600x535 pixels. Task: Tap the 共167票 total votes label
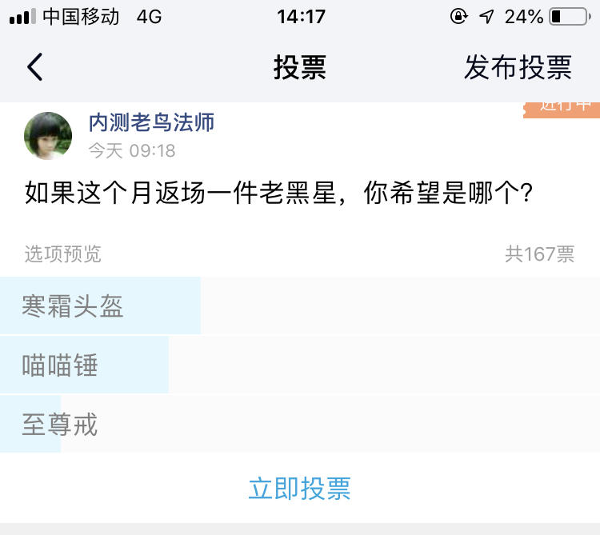[539, 254]
